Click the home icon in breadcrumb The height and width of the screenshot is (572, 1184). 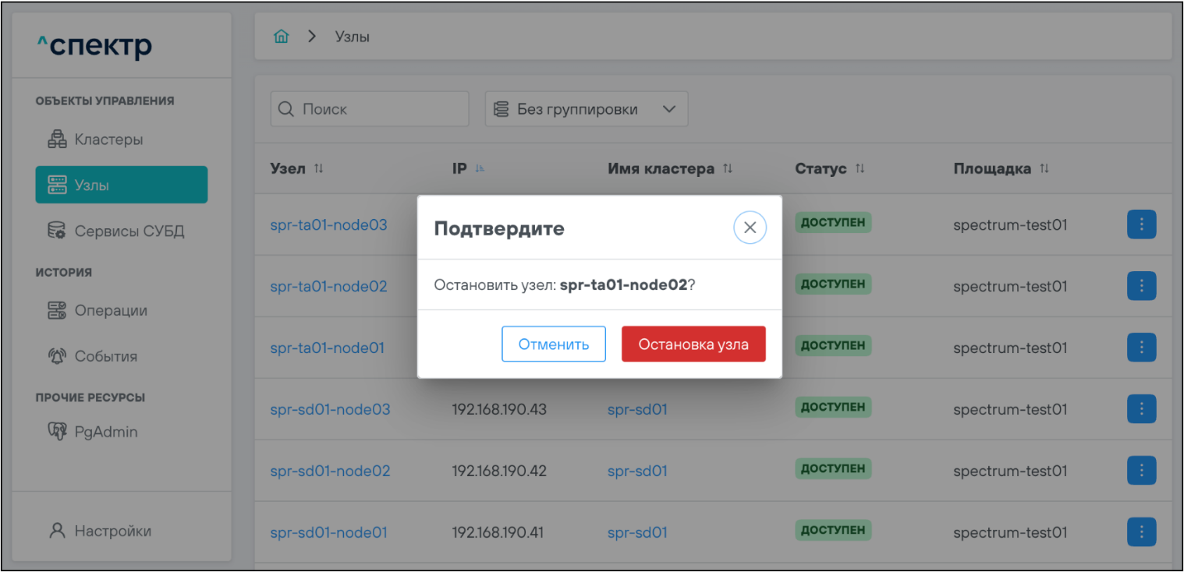pos(282,37)
